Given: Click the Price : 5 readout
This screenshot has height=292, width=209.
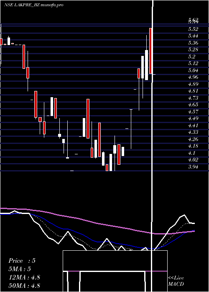Looking at the screenshot, I should click(22, 261).
